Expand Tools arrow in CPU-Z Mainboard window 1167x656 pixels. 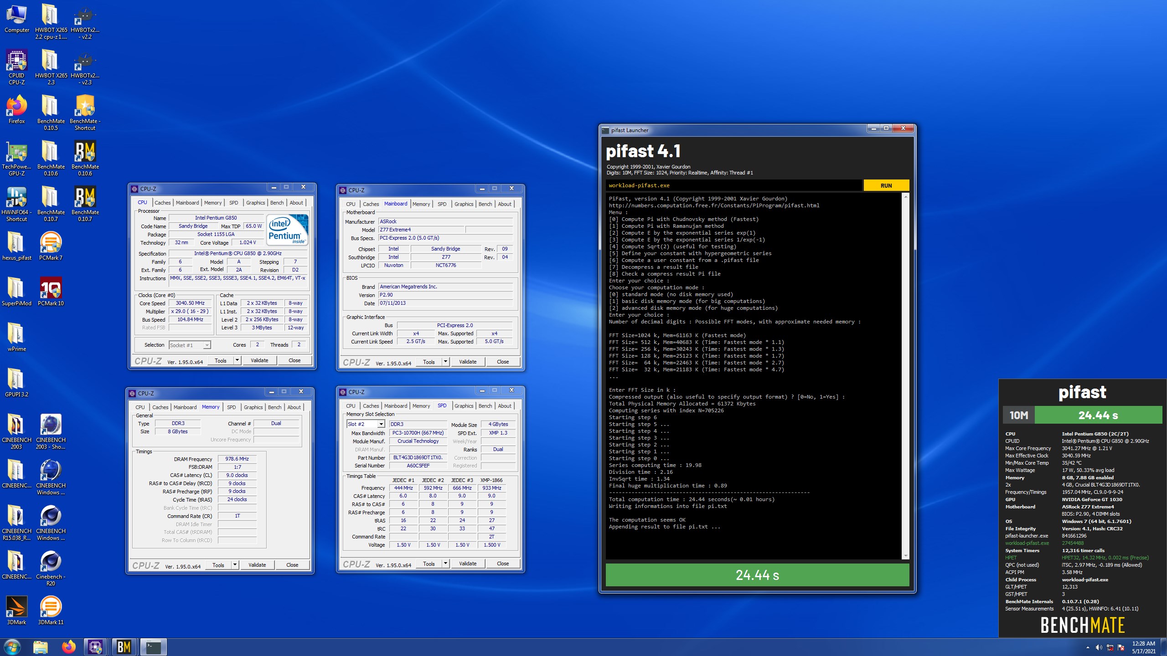445,362
